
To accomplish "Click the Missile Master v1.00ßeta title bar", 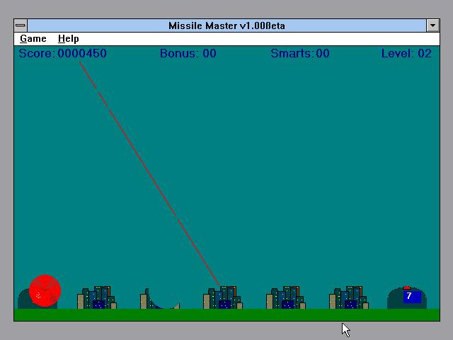I will click(x=226, y=25).
